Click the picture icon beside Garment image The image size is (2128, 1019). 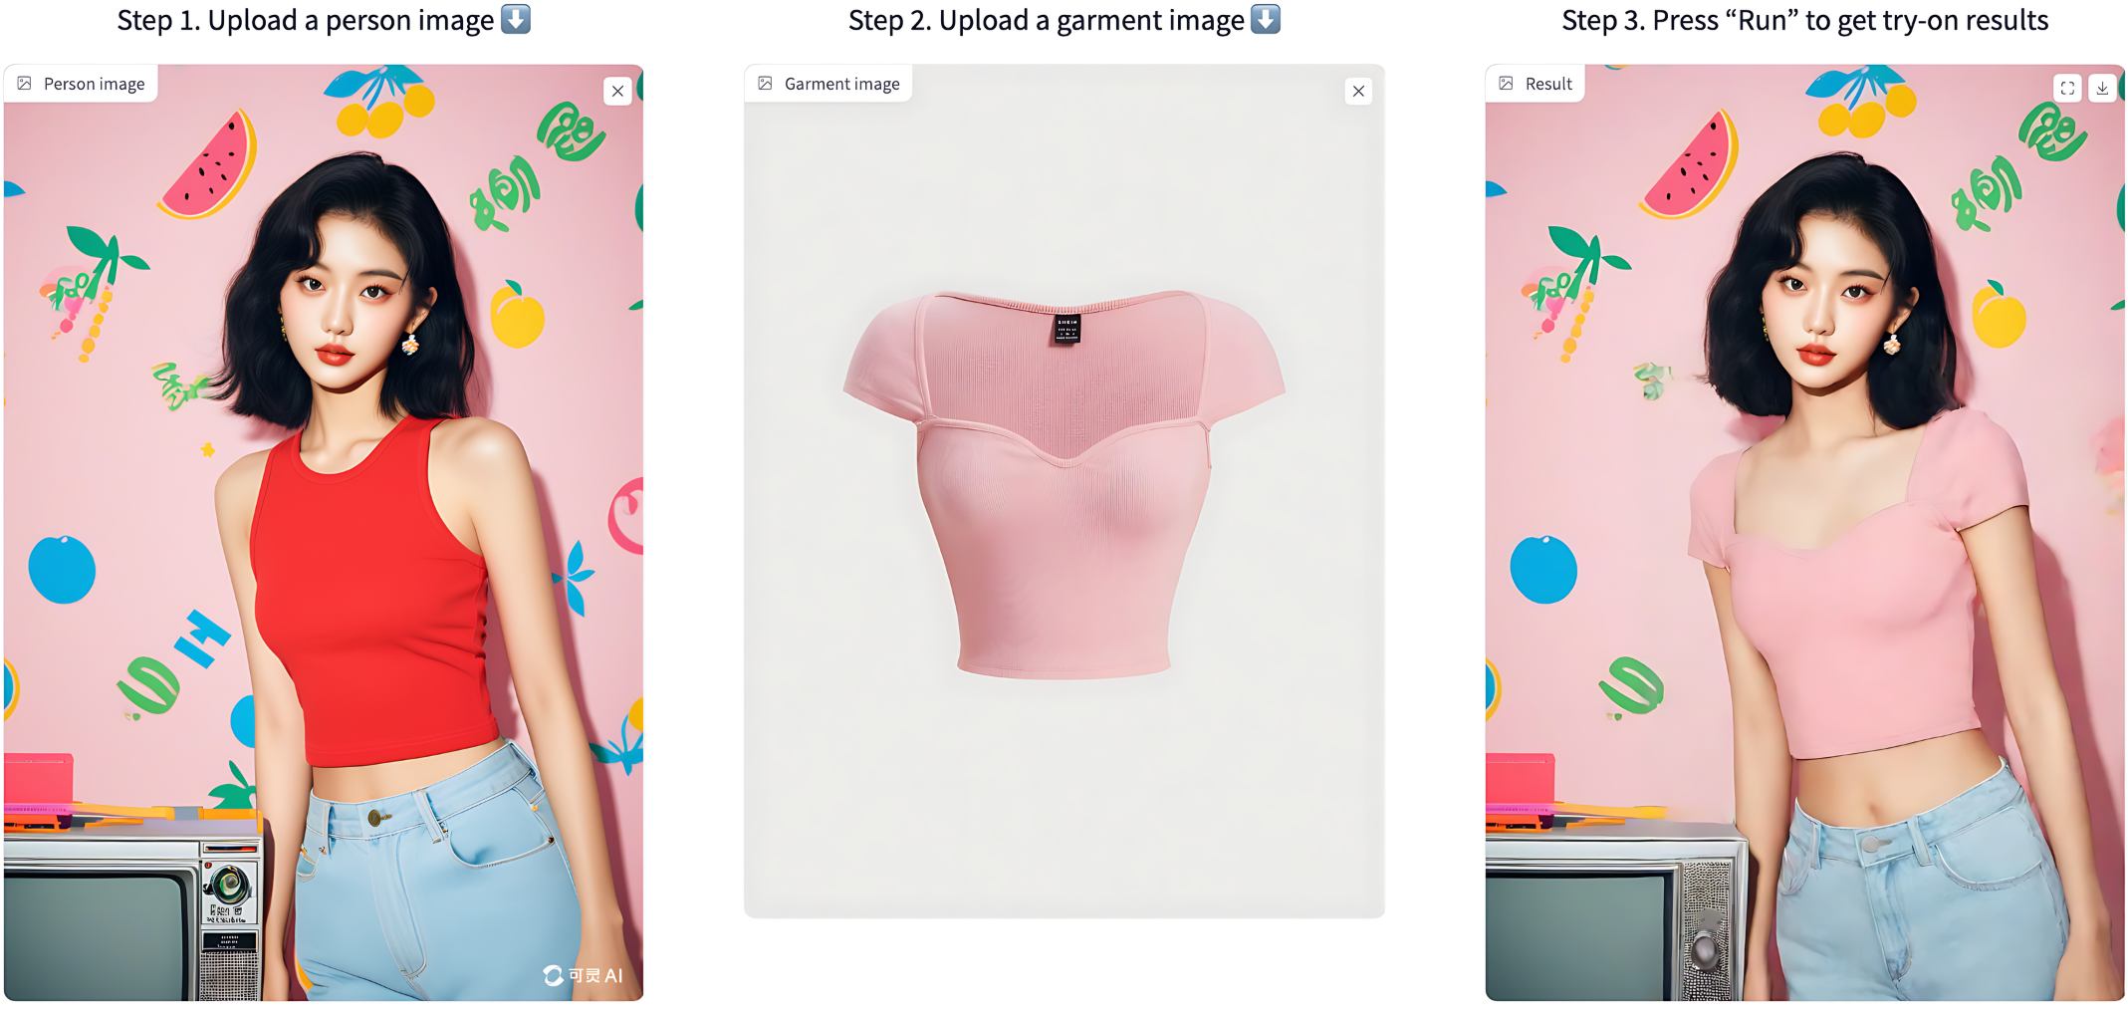[765, 84]
